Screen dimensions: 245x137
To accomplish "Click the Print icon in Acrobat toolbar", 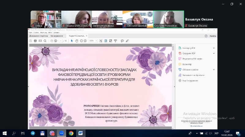I will [x=35, y=41].
